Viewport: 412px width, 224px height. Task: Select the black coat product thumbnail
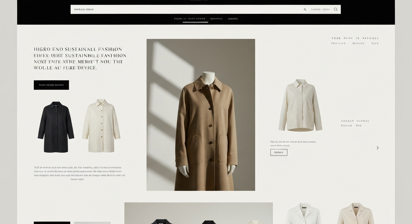[56, 127]
